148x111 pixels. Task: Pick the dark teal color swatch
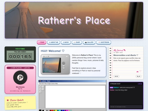[58, 110]
